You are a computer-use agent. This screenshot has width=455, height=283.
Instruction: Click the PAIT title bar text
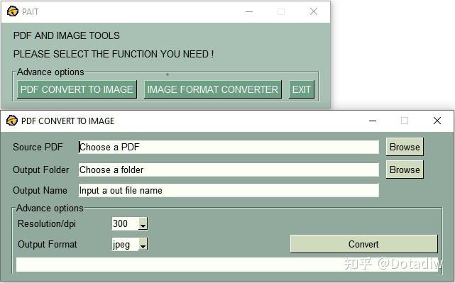tap(31, 12)
